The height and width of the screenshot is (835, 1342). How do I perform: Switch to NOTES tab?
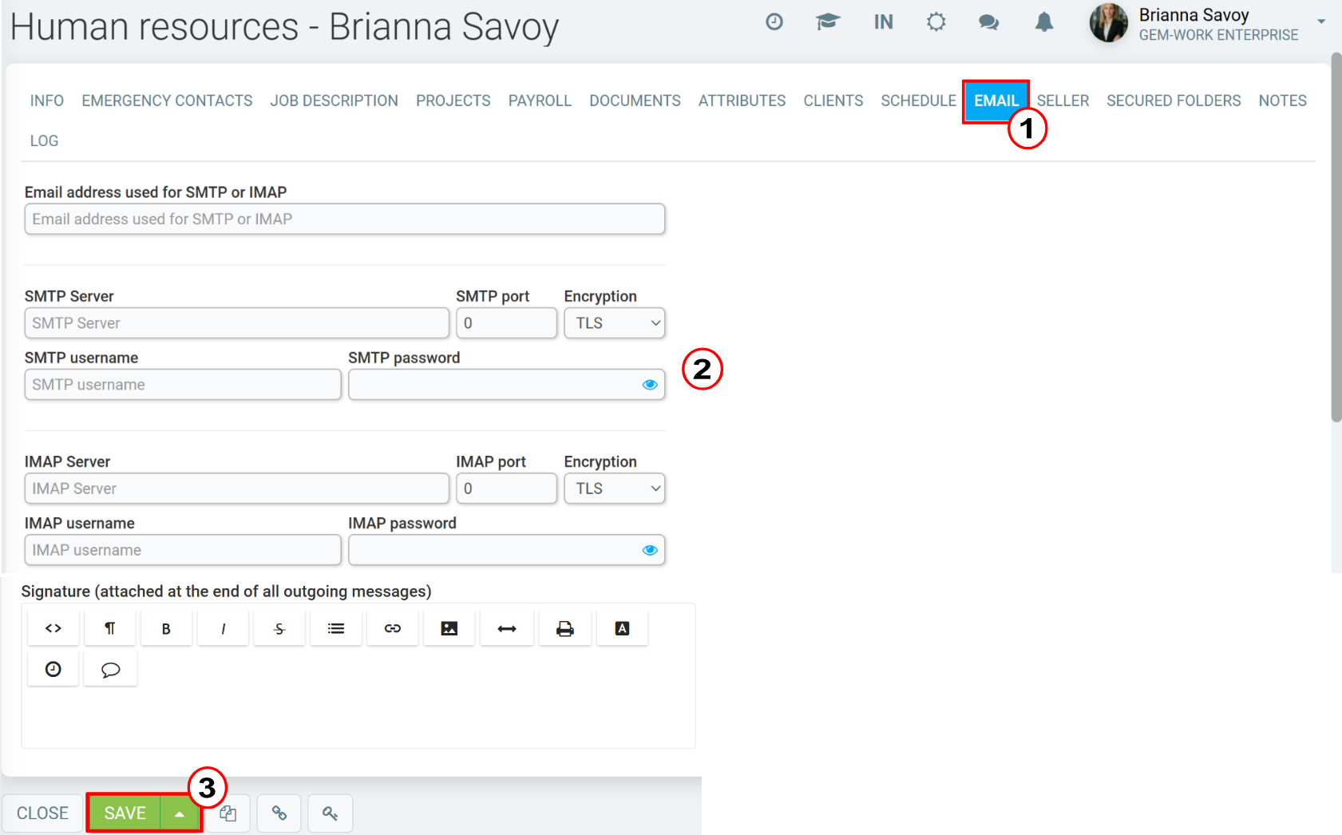pyautogui.click(x=1282, y=101)
